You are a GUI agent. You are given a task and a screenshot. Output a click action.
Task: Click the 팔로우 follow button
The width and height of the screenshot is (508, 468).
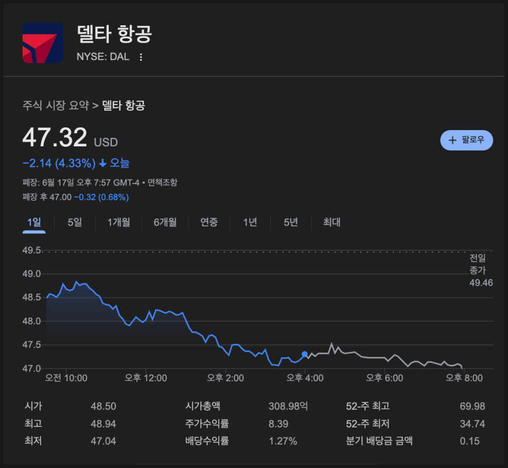pyautogui.click(x=466, y=140)
